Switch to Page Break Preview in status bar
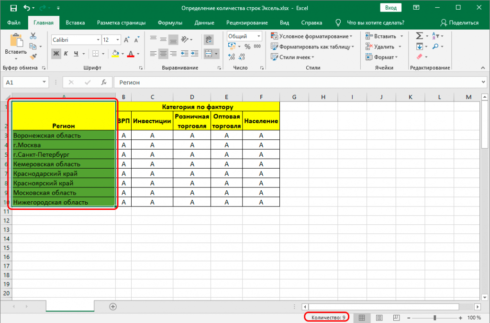Screen dimensions: 490x323 click(396, 318)
